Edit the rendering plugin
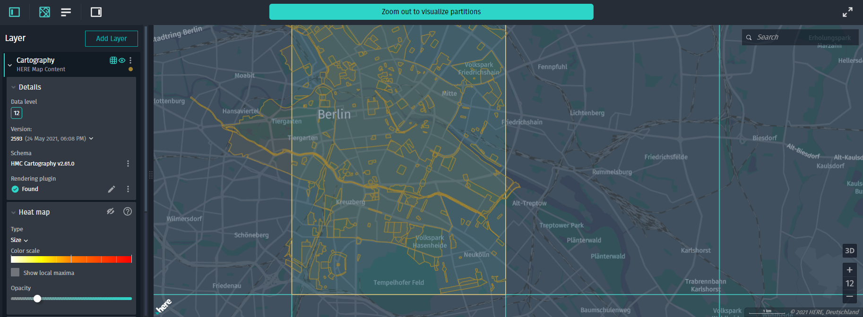 coord(112,189)
